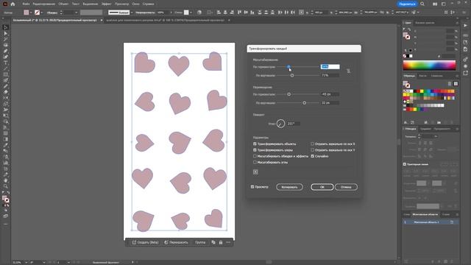
Task: Click the color spectrum bar in the Color panel
Action: point(429,66)
